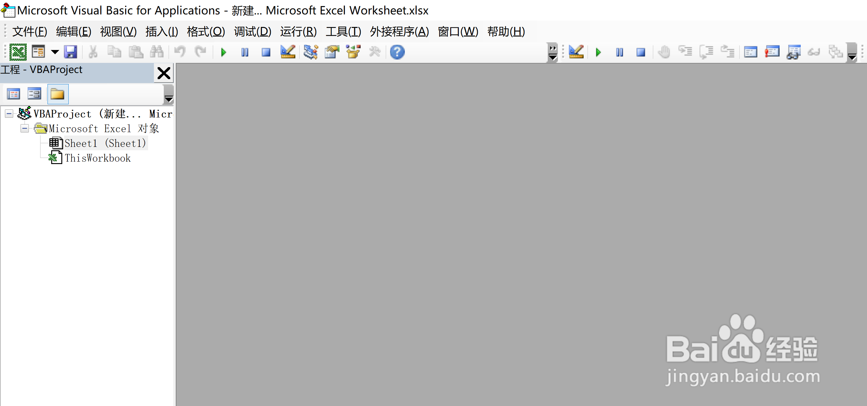Open the 插入(I) menu
The height and width of the screenshot is (406, 867).
tap(162, 32)
